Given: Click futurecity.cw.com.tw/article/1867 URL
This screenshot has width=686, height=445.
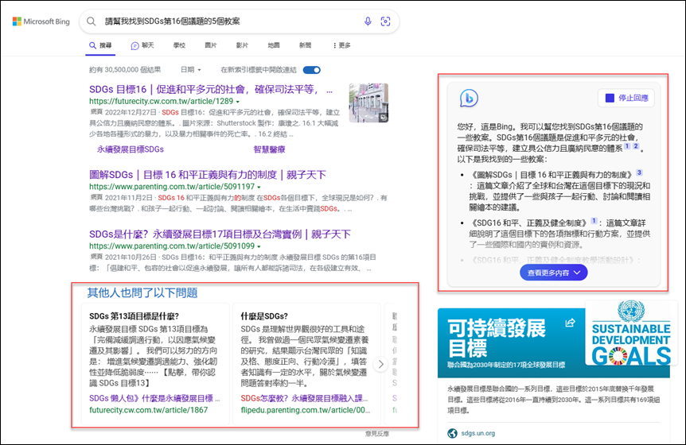Looking at the screenshot, I should (148, 409).
